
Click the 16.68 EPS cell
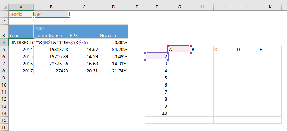click(84, 64)
